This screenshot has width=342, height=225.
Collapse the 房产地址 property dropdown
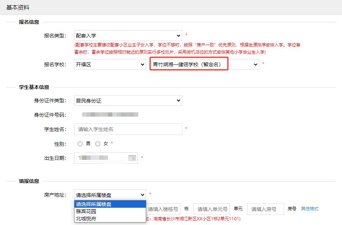click(x=110, y=195)
